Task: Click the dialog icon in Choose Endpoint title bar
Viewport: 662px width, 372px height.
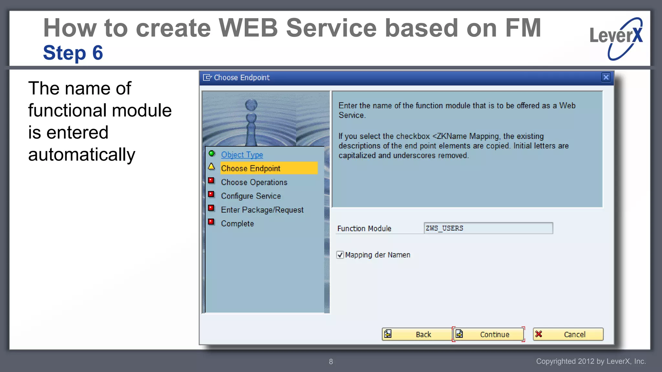Action: point(207,77)
